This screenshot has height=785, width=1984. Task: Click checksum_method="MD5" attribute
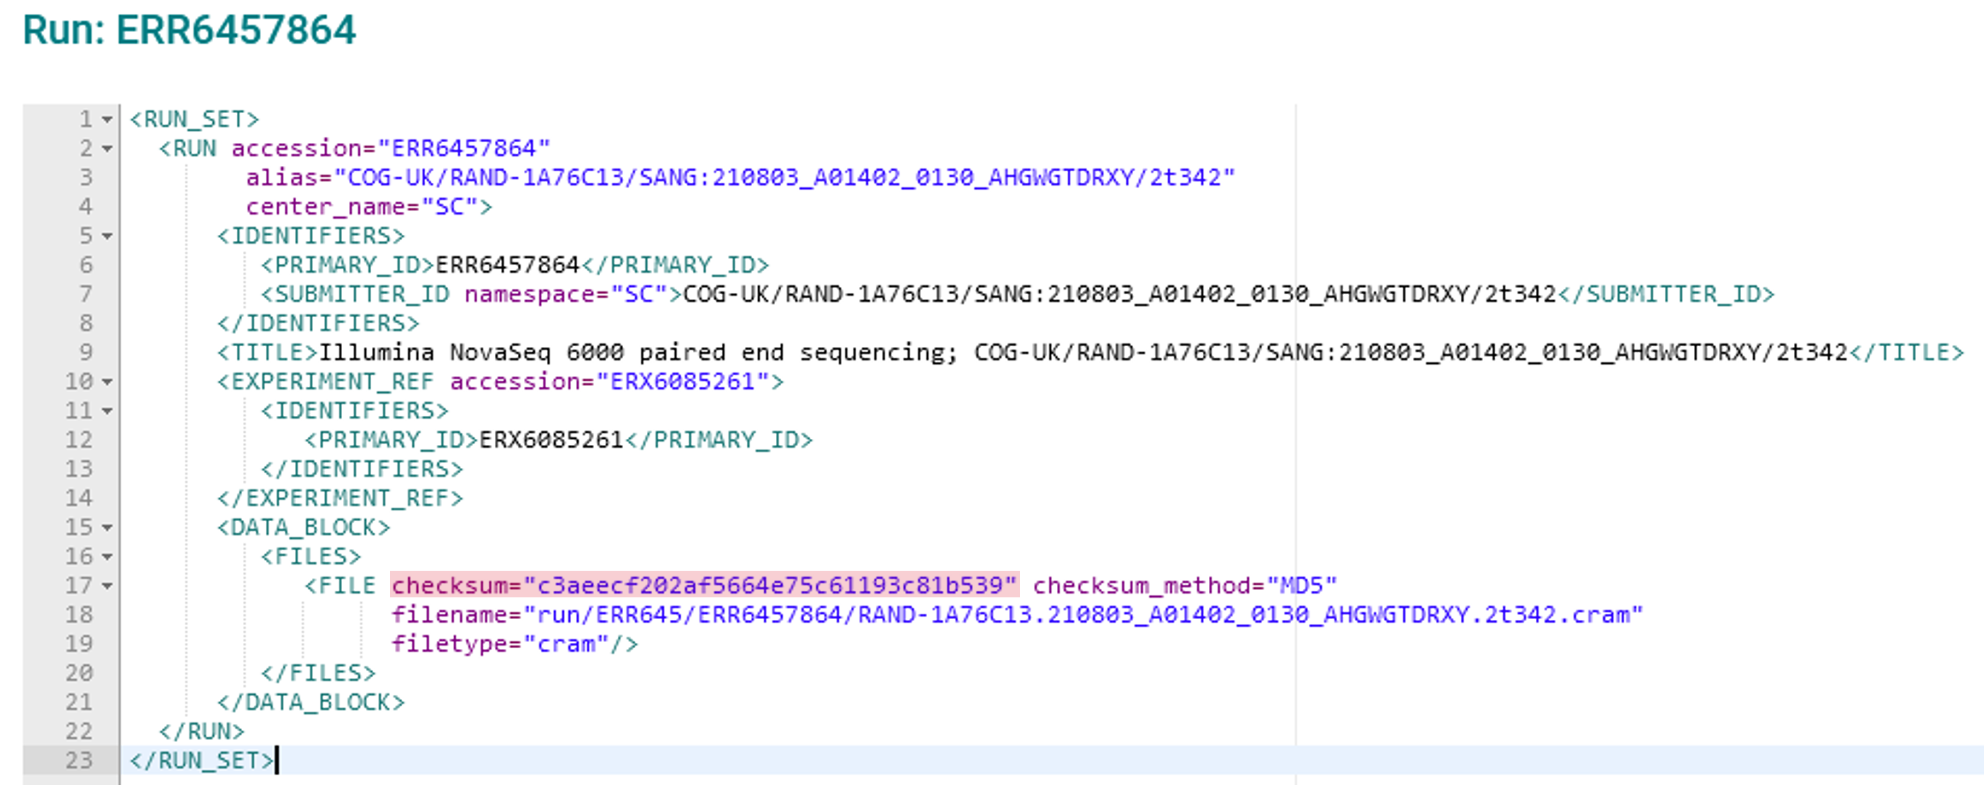[1185, 586]
